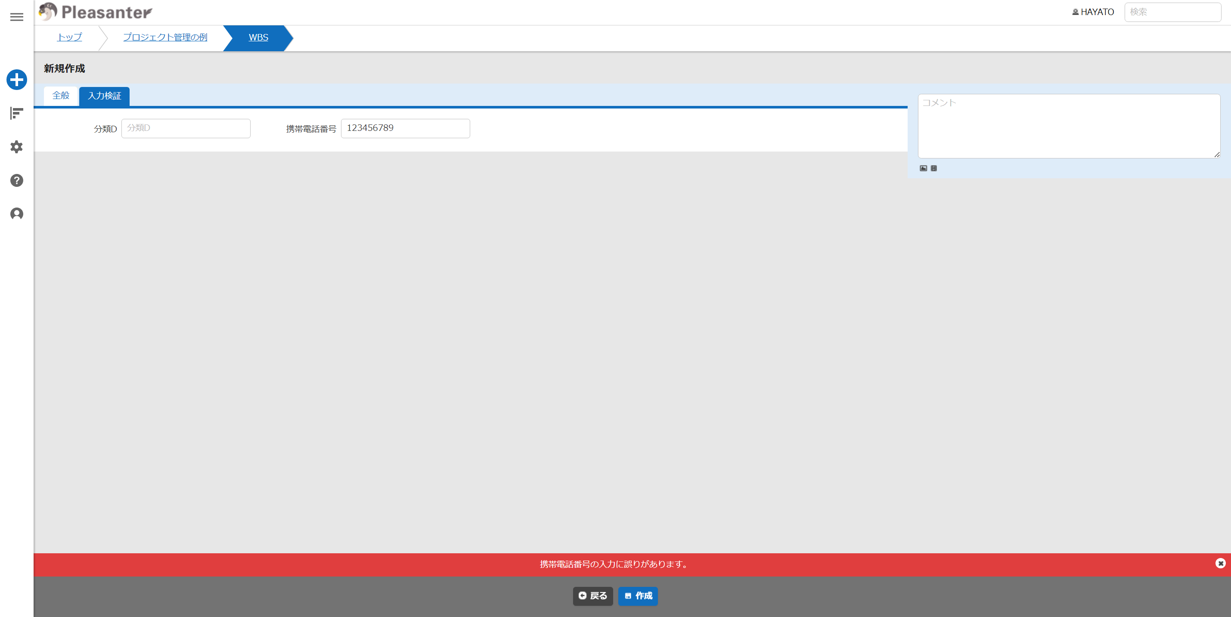This screenshot has width=1231, height=617.
Task: Open the user account sidebar icon
Action: pos(17,214)
